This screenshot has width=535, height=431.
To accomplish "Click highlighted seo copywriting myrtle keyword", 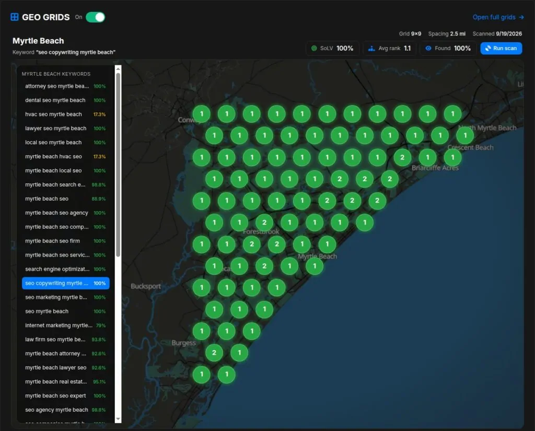I will point(65,283).
